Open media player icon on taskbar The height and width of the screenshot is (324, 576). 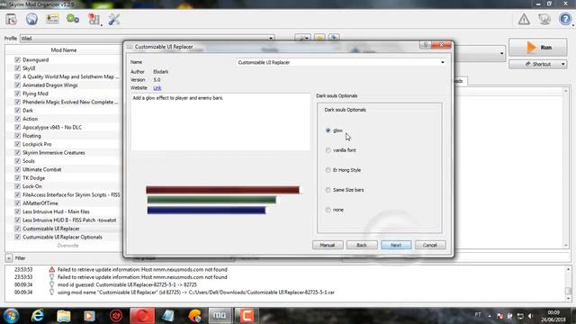pyautogui.click(x=89, y=316)
